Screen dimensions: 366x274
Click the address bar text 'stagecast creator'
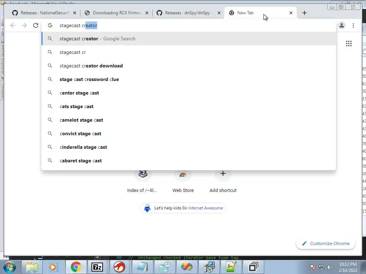78,25
